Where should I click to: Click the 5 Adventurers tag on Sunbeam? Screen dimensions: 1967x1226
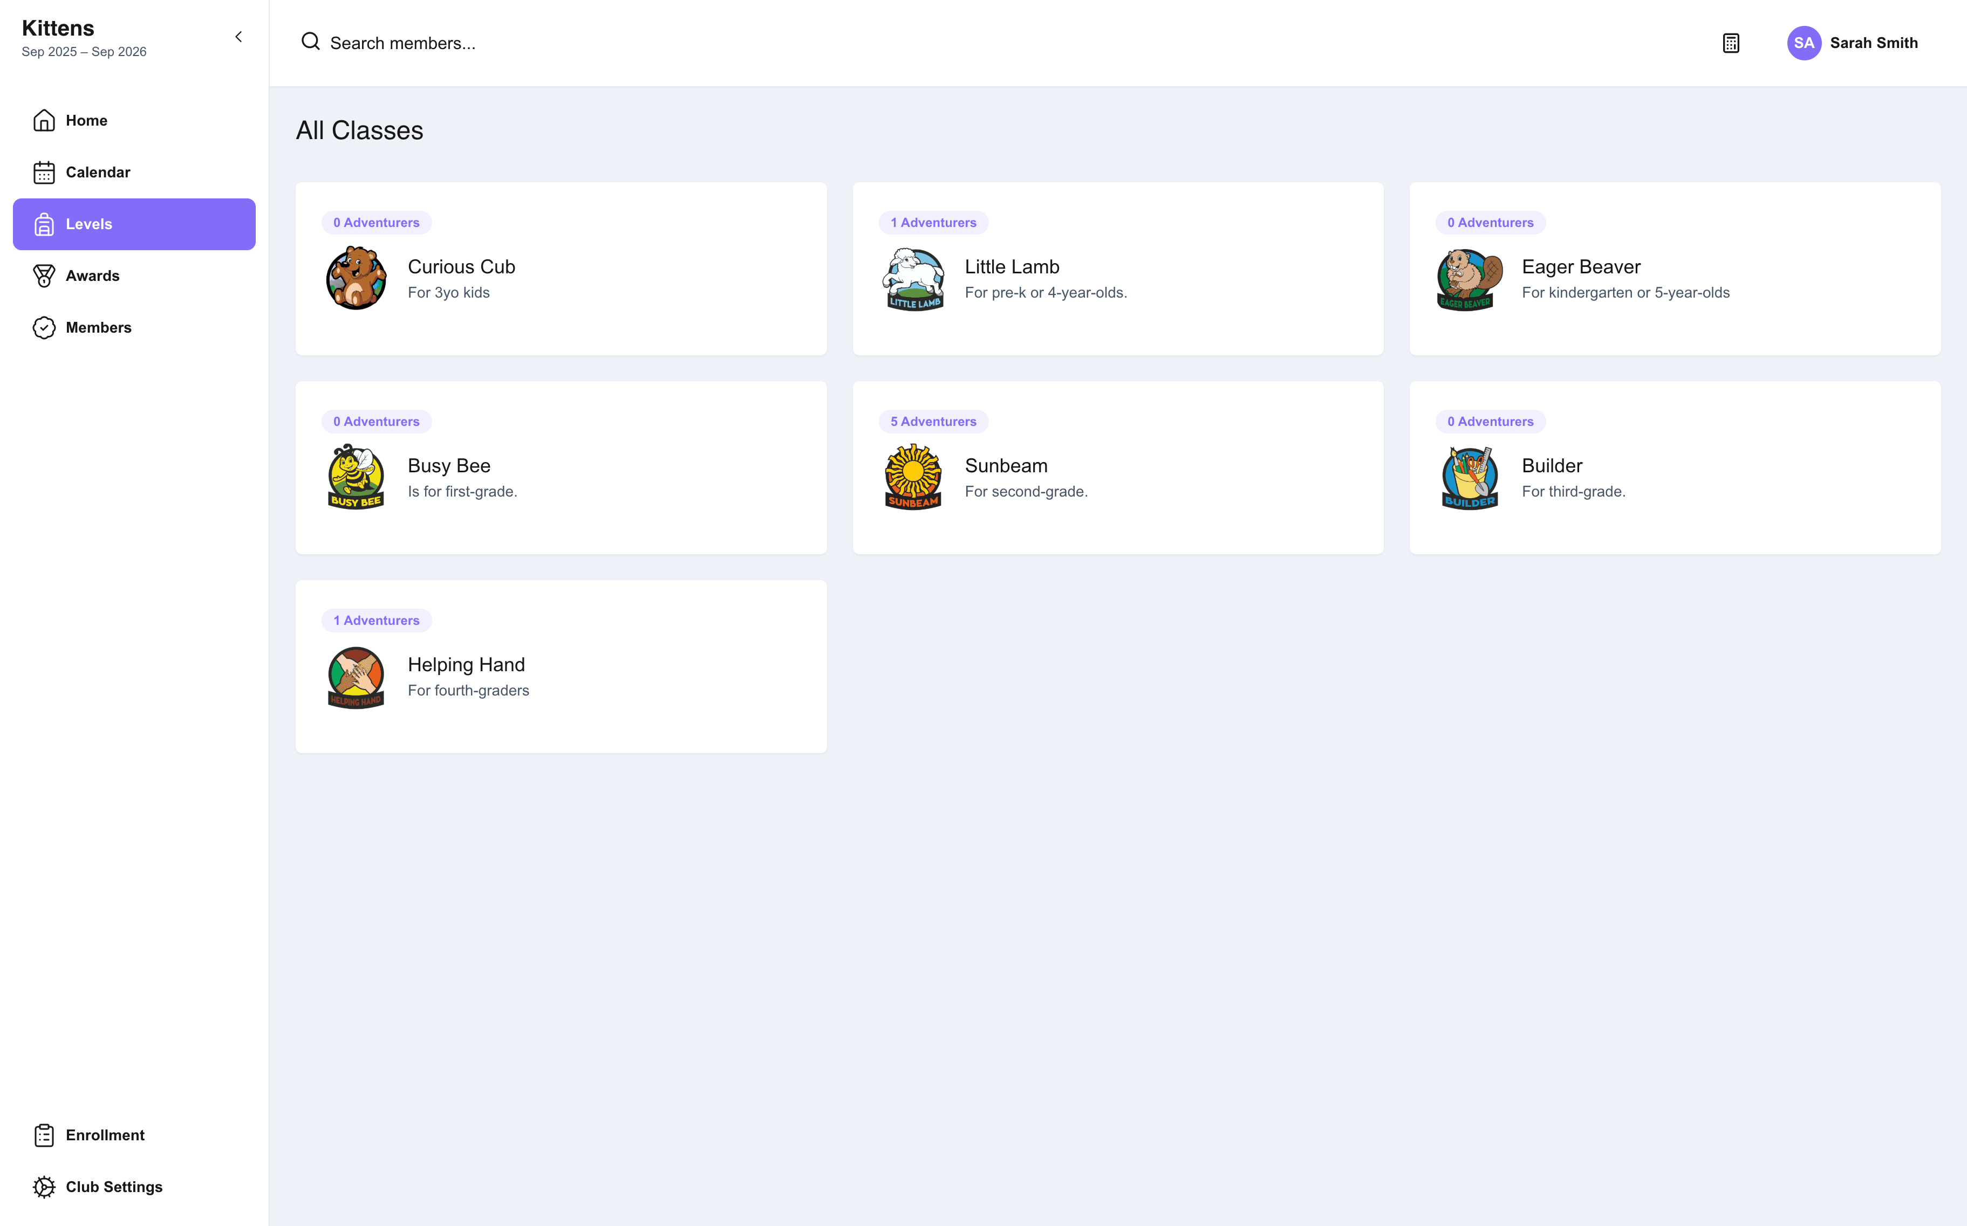933,422
